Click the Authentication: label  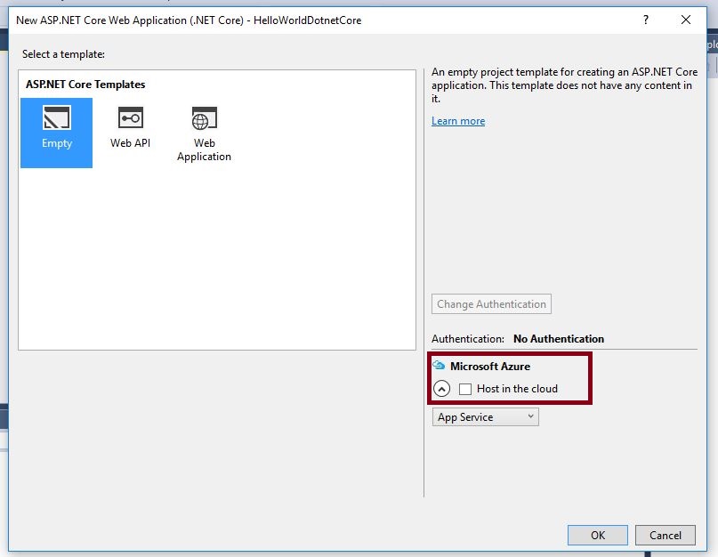[x=467, y=339]
